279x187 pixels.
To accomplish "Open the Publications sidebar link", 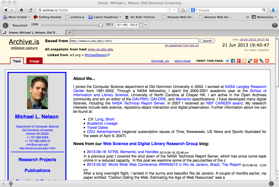I will [37, 170].
